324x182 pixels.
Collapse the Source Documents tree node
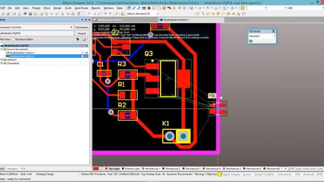(x=2, y=50)
